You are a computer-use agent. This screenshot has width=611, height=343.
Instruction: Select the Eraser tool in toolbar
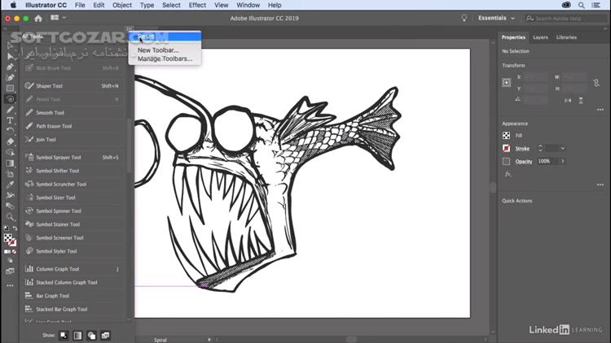pos(10,141)
